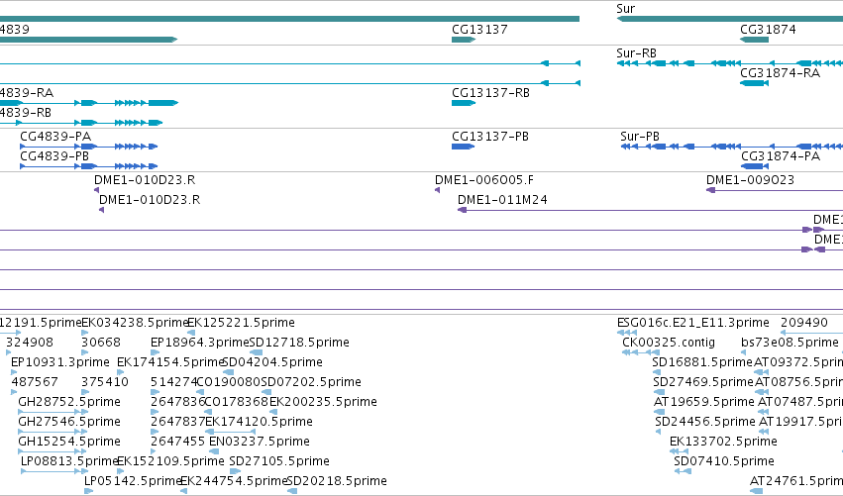Open the SD04204.5prime EST label
Screen dimensions: 843x496
272,362
